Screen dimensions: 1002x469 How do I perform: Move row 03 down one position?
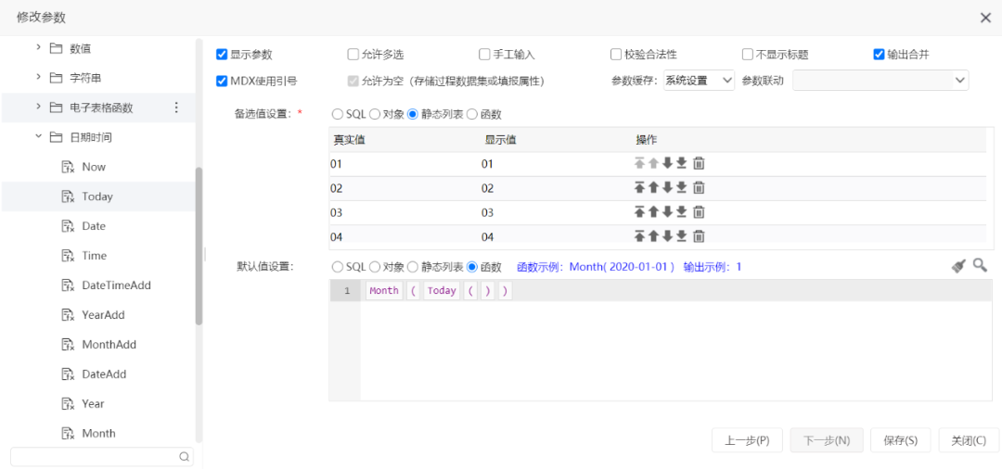click(x=668, y=212)
